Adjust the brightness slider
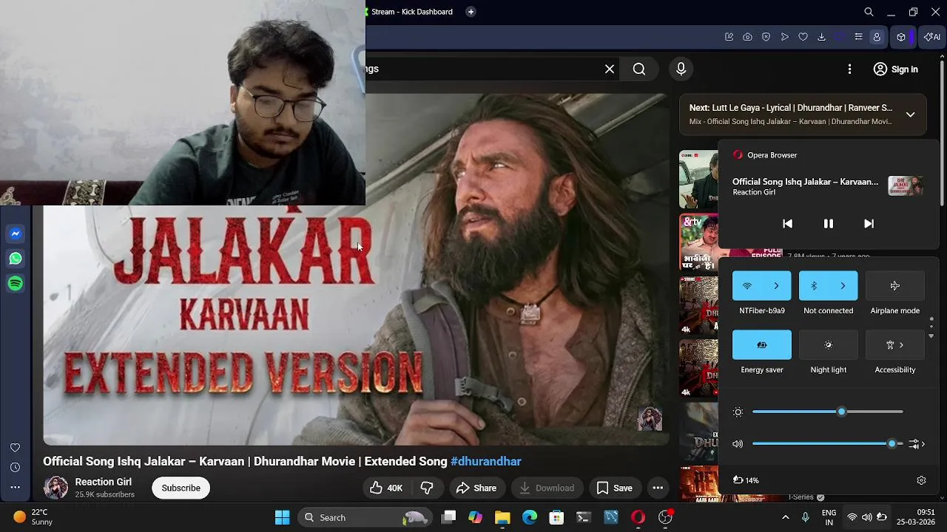This screenshot has height=532, width=947. 828,412
